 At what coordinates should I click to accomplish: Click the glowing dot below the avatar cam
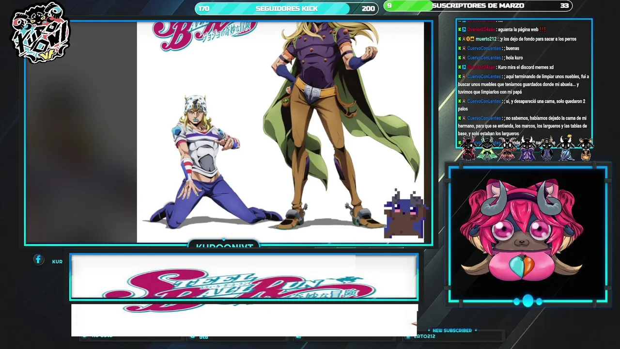click(x=527, y=301)
